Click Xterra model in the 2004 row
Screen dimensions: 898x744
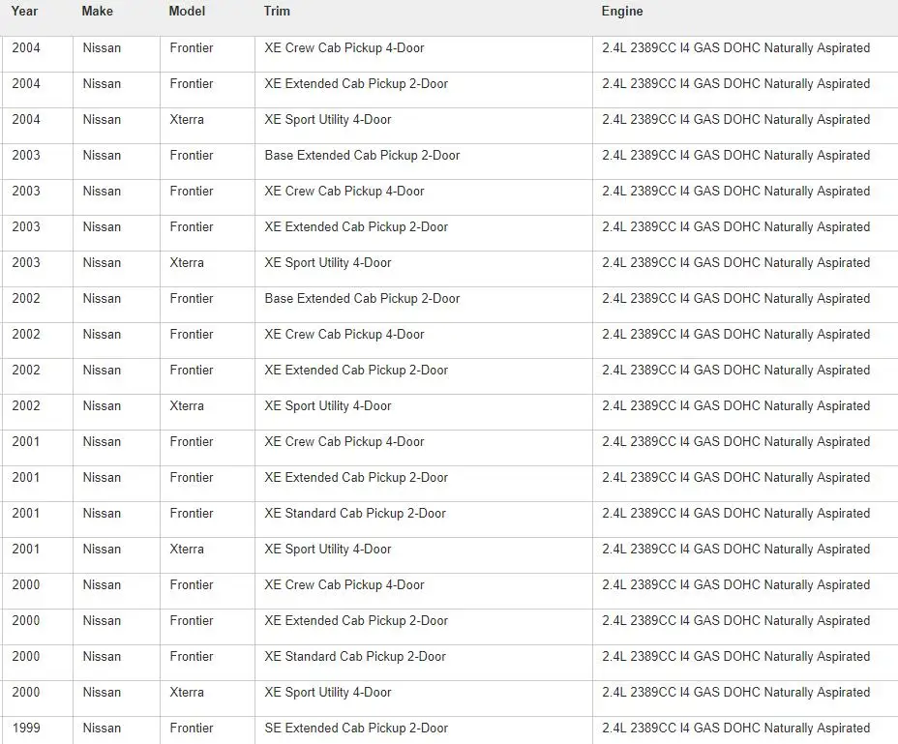click(x=187, y=120)
